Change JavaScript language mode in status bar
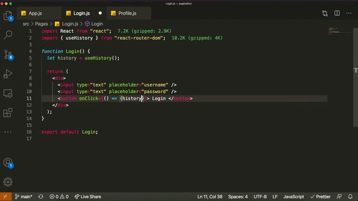Image resolution: width=358 pixels, height=201 pixels. [294, 197]
